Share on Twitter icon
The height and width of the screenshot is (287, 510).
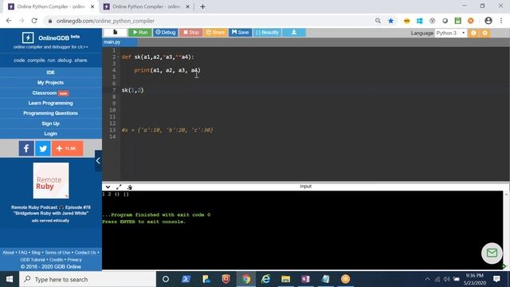[42, 148]
